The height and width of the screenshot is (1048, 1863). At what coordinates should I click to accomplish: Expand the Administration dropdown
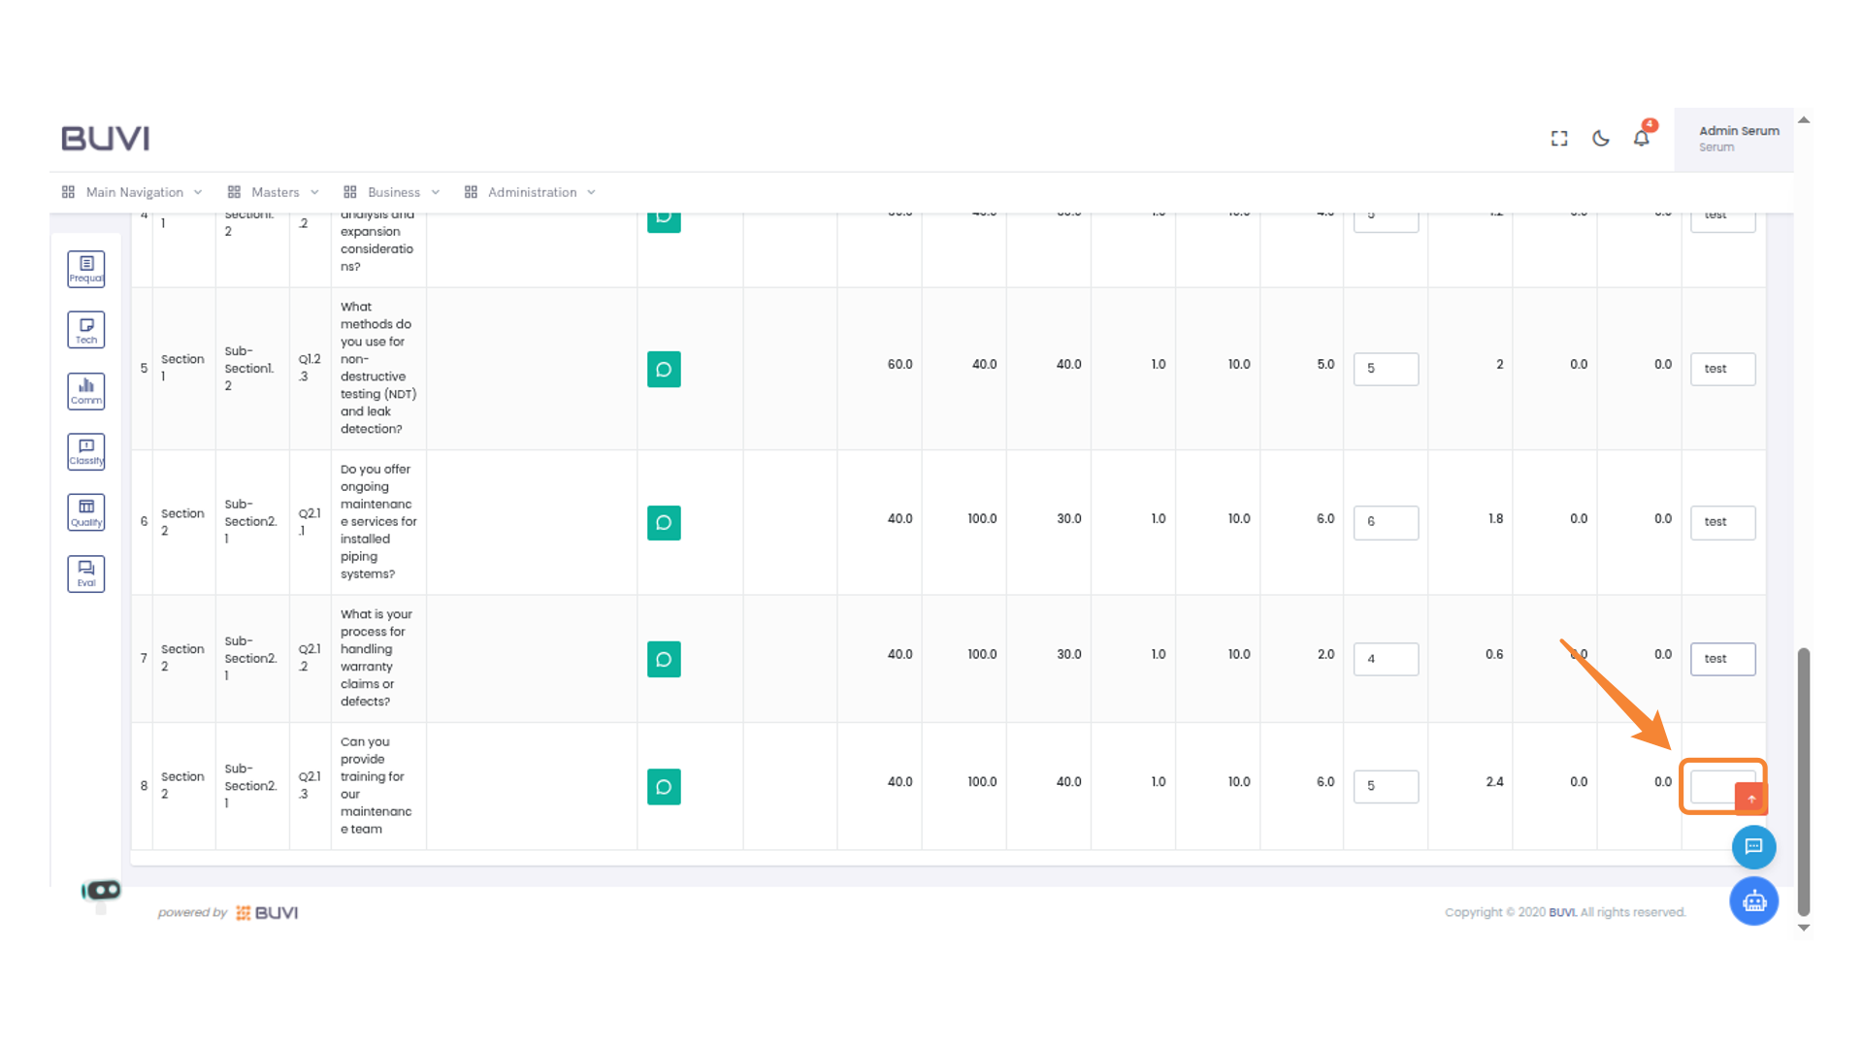[531, 191]
